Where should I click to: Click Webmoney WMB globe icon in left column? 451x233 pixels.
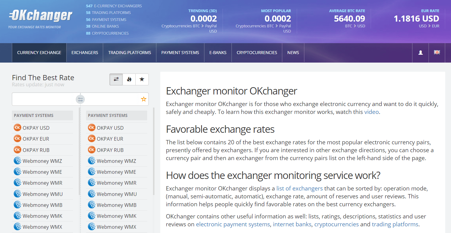point(17,205)
